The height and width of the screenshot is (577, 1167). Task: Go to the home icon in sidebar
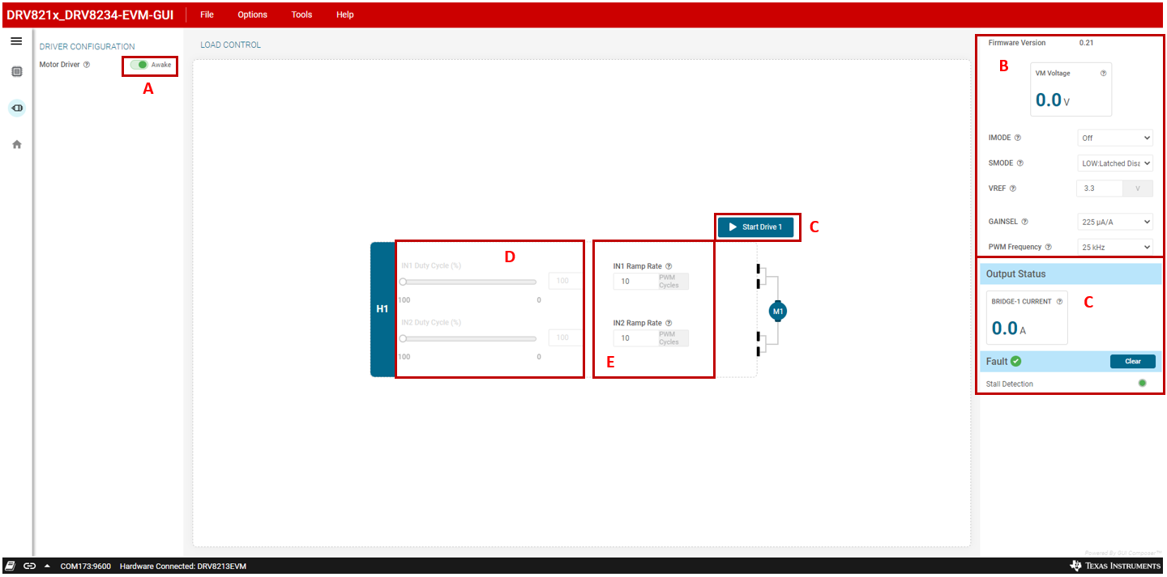[16, 144]
